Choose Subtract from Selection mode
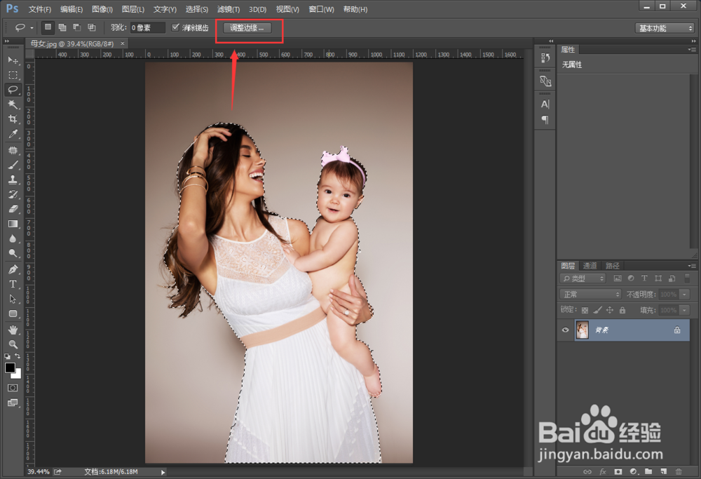 pos(77,27)
